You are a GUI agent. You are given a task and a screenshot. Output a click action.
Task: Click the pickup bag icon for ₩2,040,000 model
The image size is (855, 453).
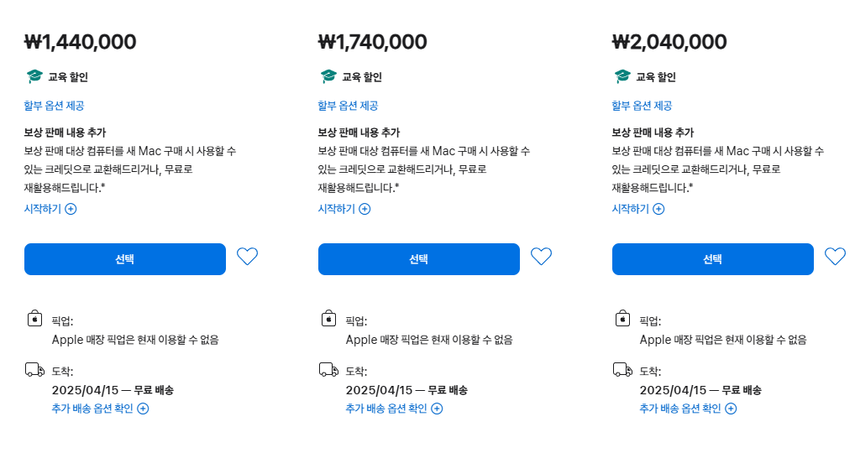point(622,319)
